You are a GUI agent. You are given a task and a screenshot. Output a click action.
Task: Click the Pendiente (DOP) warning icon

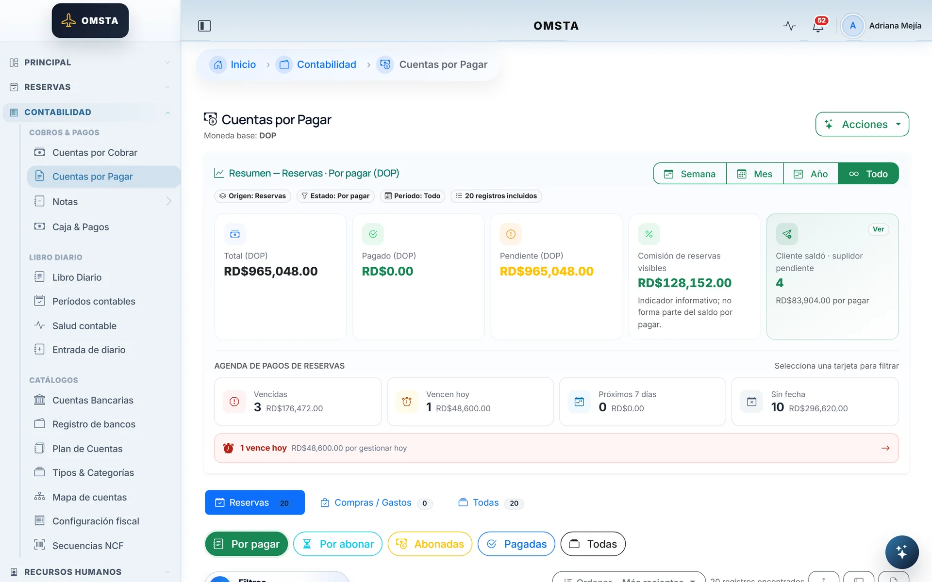[511, 234]
